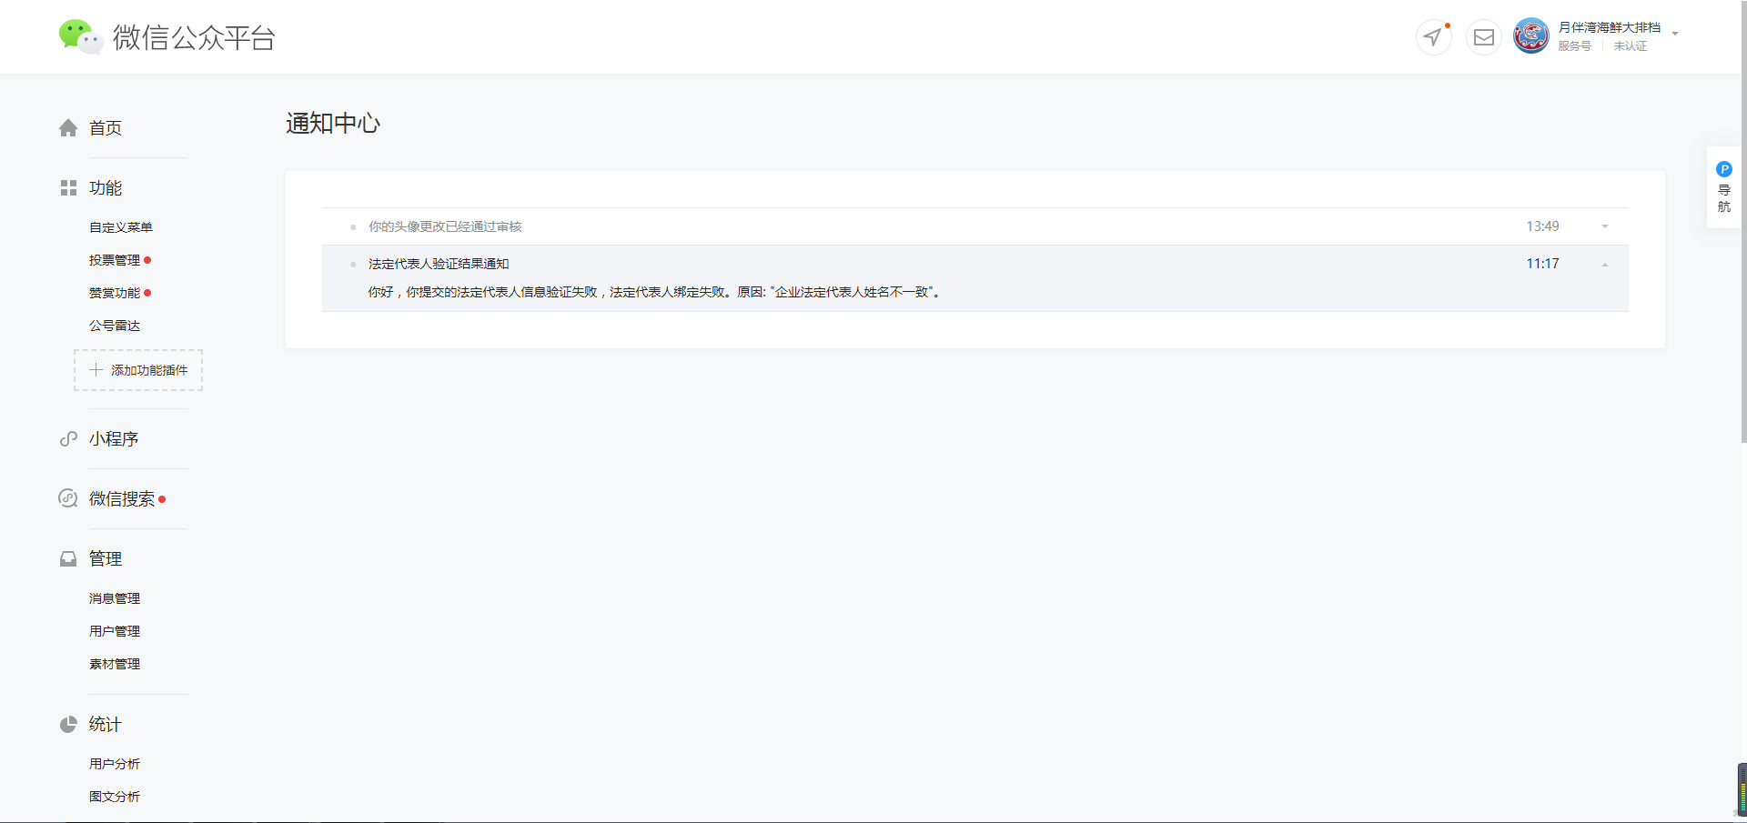
Task: Open 素材管理 in sidebar
Action: click(x=115, y=664)
